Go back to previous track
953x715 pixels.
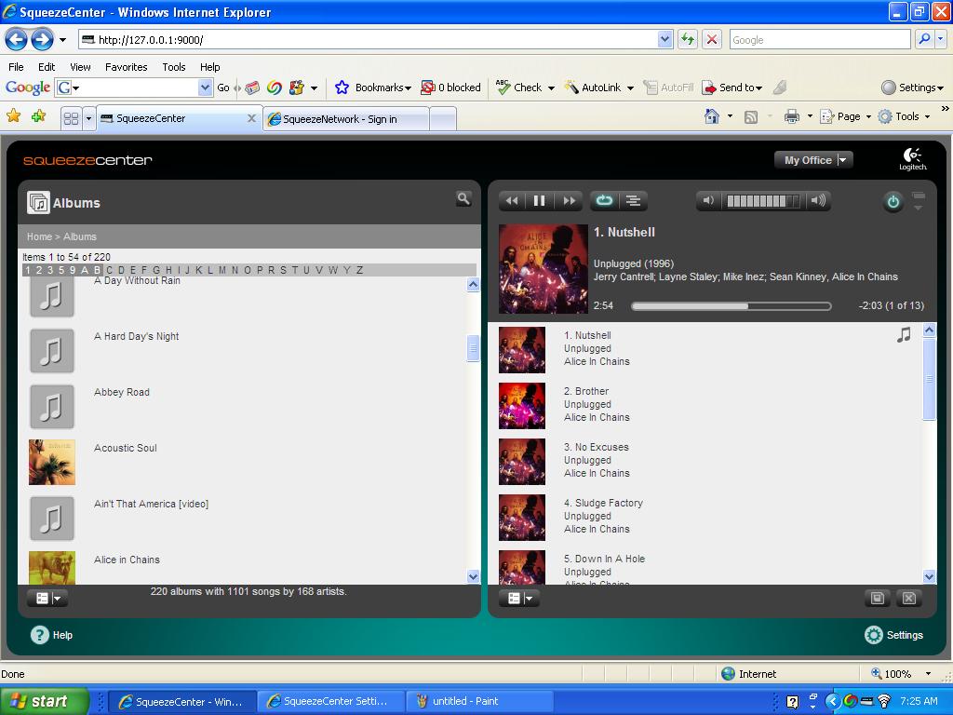511,201
